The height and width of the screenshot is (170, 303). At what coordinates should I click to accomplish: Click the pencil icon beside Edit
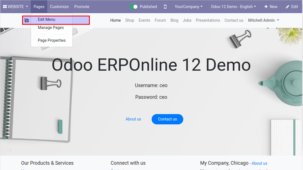[288, 7]
